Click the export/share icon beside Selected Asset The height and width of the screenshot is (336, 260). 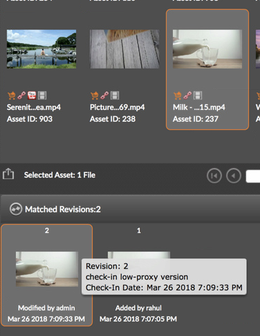(8, 174)
